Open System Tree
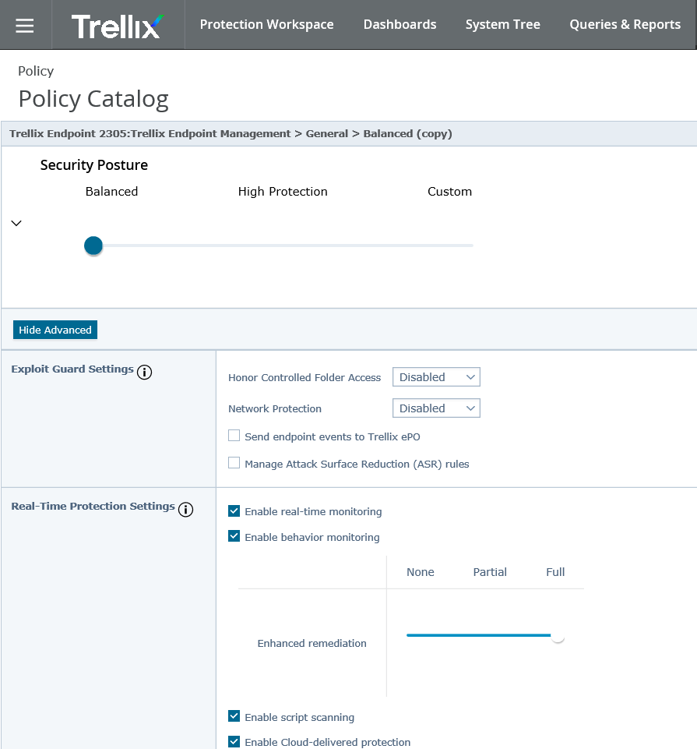This screenshot has width=697, height=749. tap(503, 24)
